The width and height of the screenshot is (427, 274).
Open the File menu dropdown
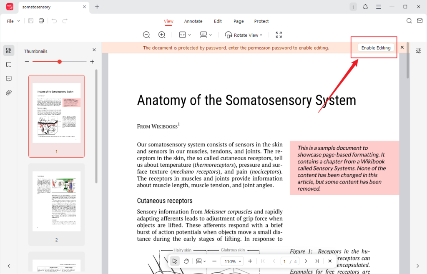13,21
